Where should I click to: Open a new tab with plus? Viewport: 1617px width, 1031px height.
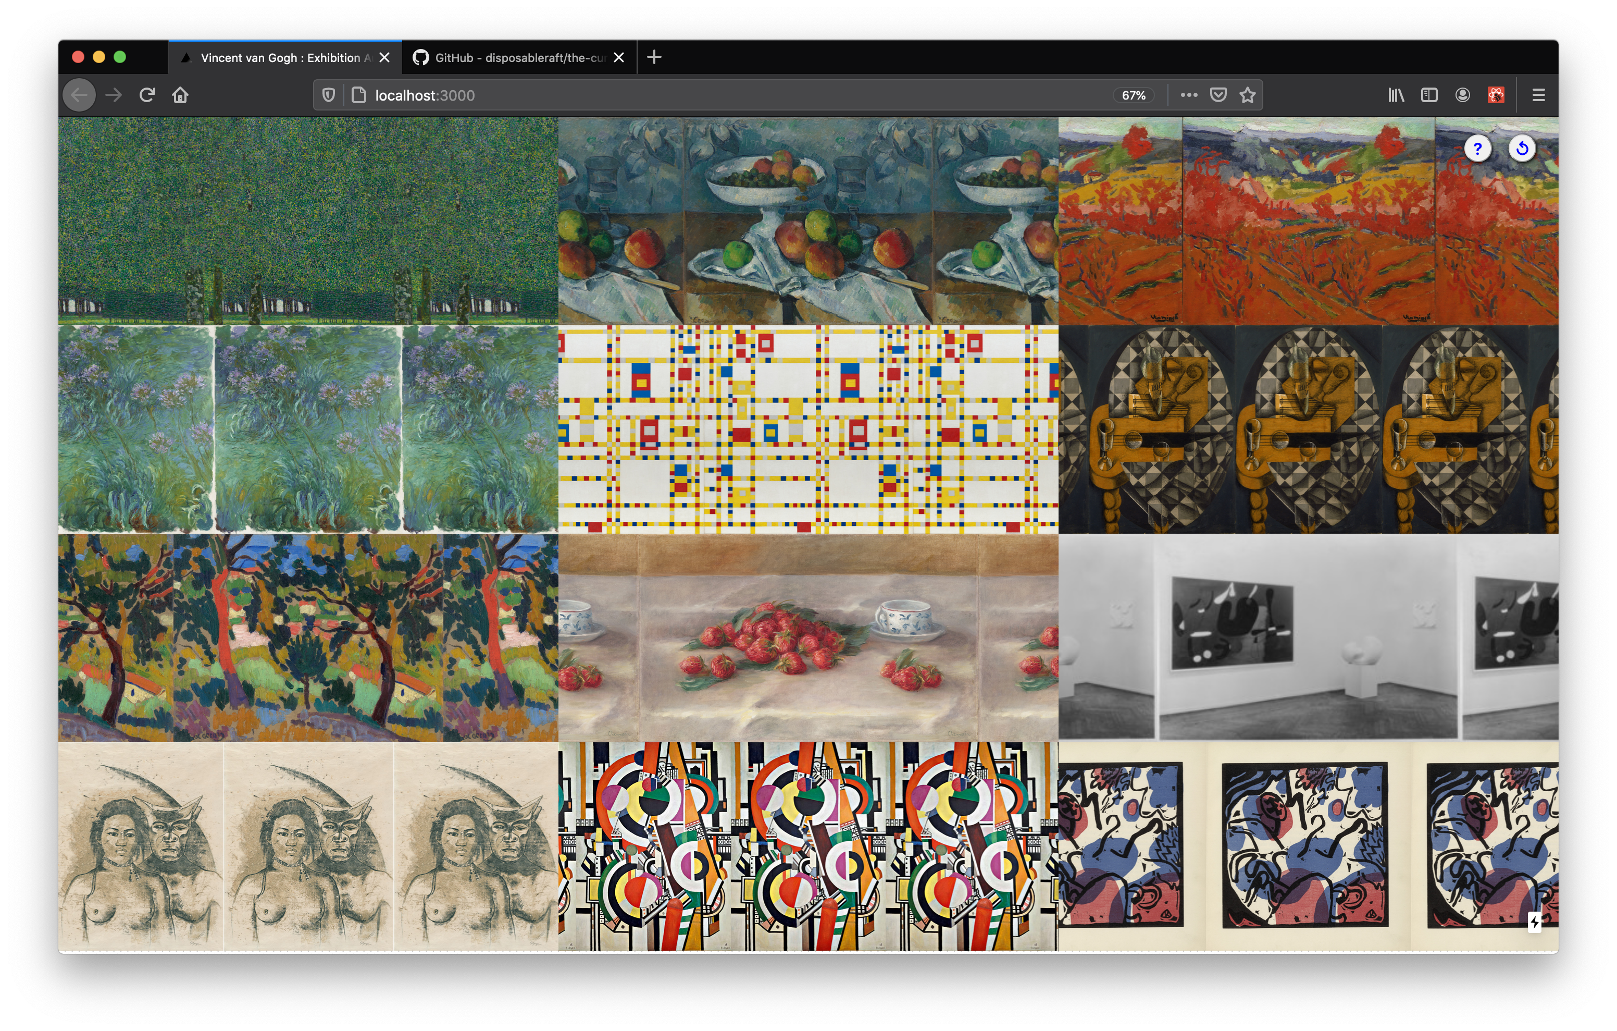click(654, 58)
